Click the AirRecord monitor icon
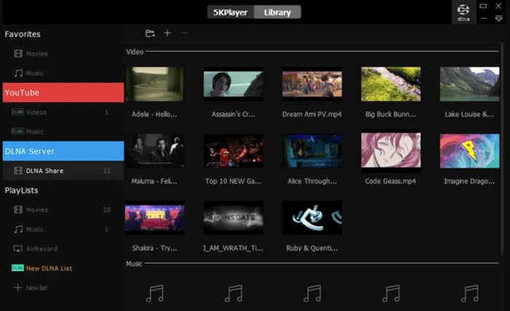The height and width of the screenshot is (311, 510). (18, 249)
